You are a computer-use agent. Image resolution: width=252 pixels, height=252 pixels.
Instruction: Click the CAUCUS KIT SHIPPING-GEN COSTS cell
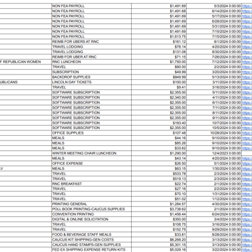pyautogui.click(x=91, y=240)
